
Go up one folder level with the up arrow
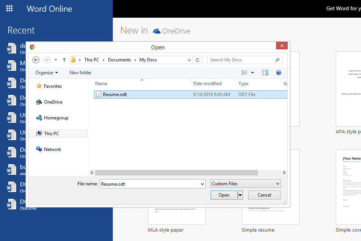pyautogui.click(x=64, y=59)
